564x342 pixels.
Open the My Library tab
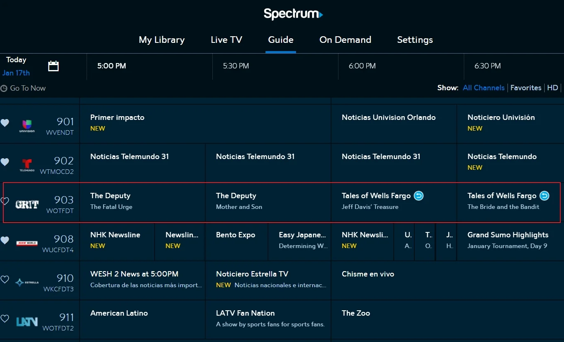(162, 40)
